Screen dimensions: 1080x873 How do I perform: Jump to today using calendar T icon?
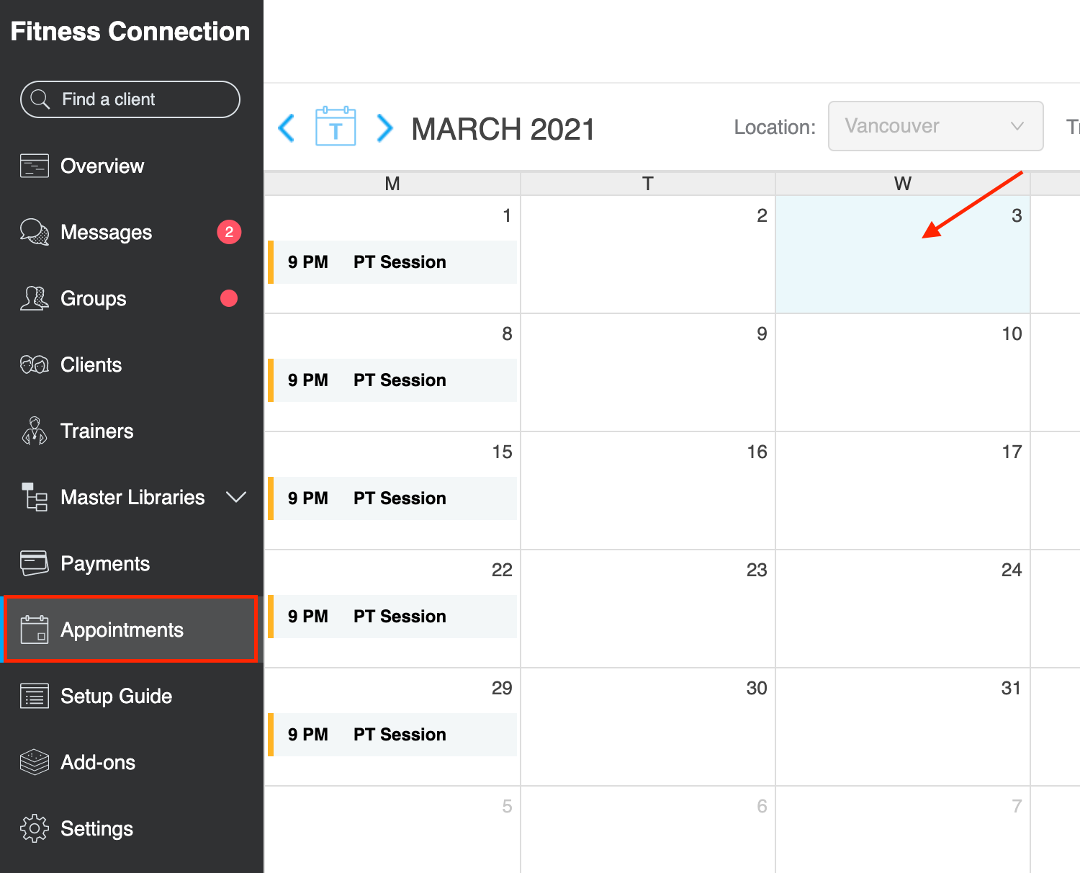(336, 127)
